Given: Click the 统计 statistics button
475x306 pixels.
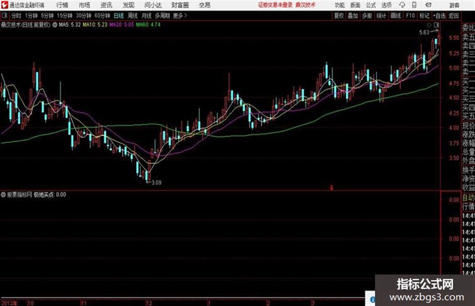Looking at the screenshot, I should 381,16.
